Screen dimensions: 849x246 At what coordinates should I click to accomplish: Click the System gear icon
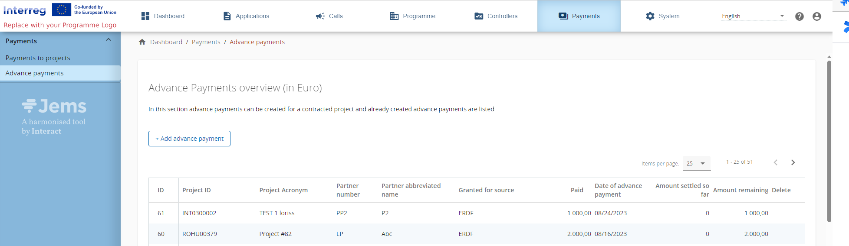pyautogui.click(x=650, y=16)
